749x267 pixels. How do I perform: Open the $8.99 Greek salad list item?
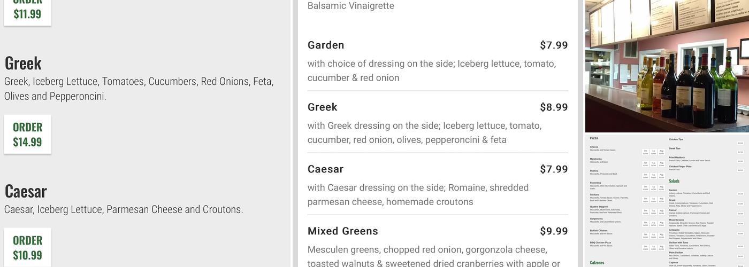tap(322, 107)
